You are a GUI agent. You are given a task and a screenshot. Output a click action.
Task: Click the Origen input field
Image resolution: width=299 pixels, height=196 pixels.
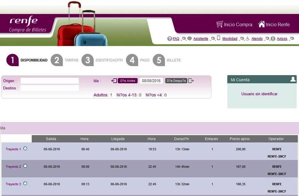click(x=50, y=81)
